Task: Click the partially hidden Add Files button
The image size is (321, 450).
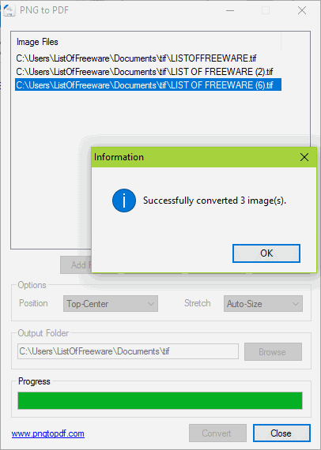Action: point(76,264)
